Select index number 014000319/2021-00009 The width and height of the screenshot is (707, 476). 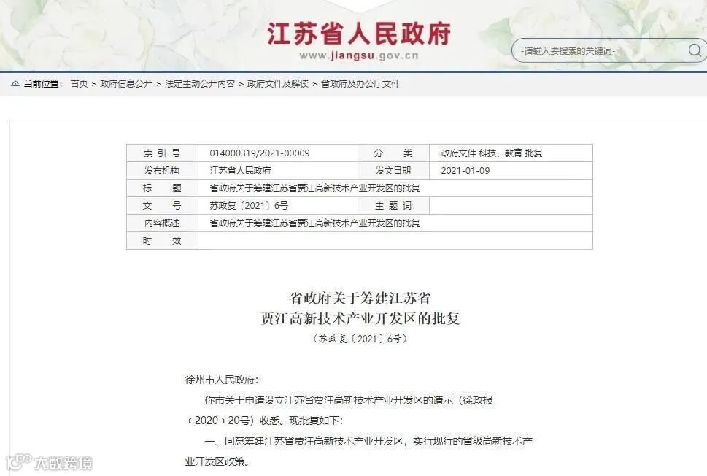click(x=260, y=153)
